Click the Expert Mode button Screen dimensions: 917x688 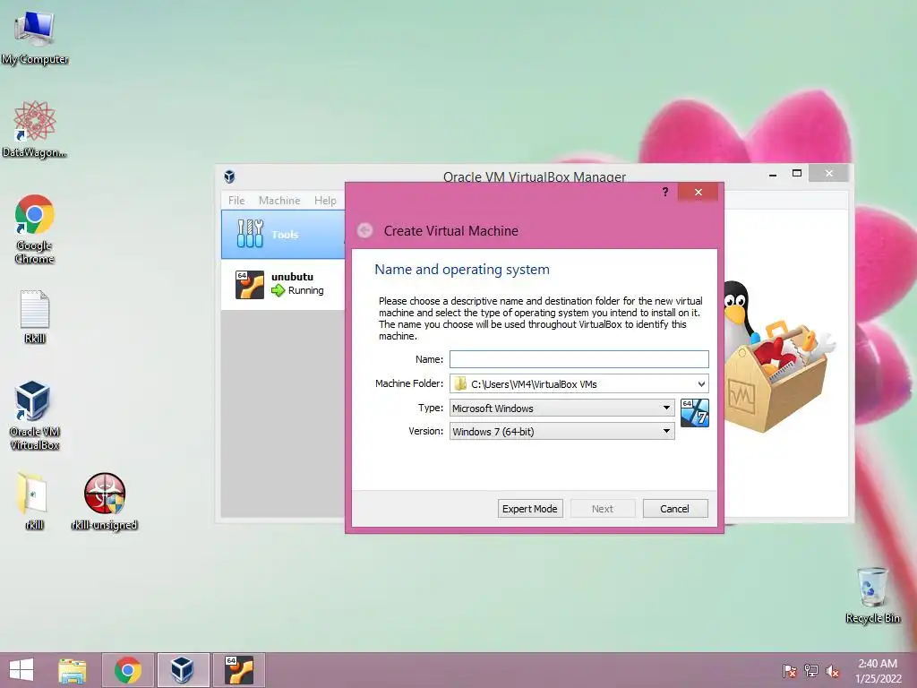coord(530,509)
